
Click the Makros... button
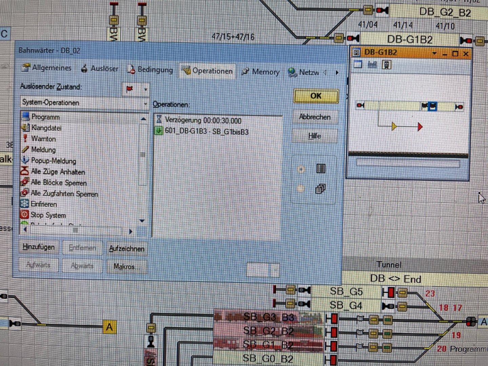point(127,267)
